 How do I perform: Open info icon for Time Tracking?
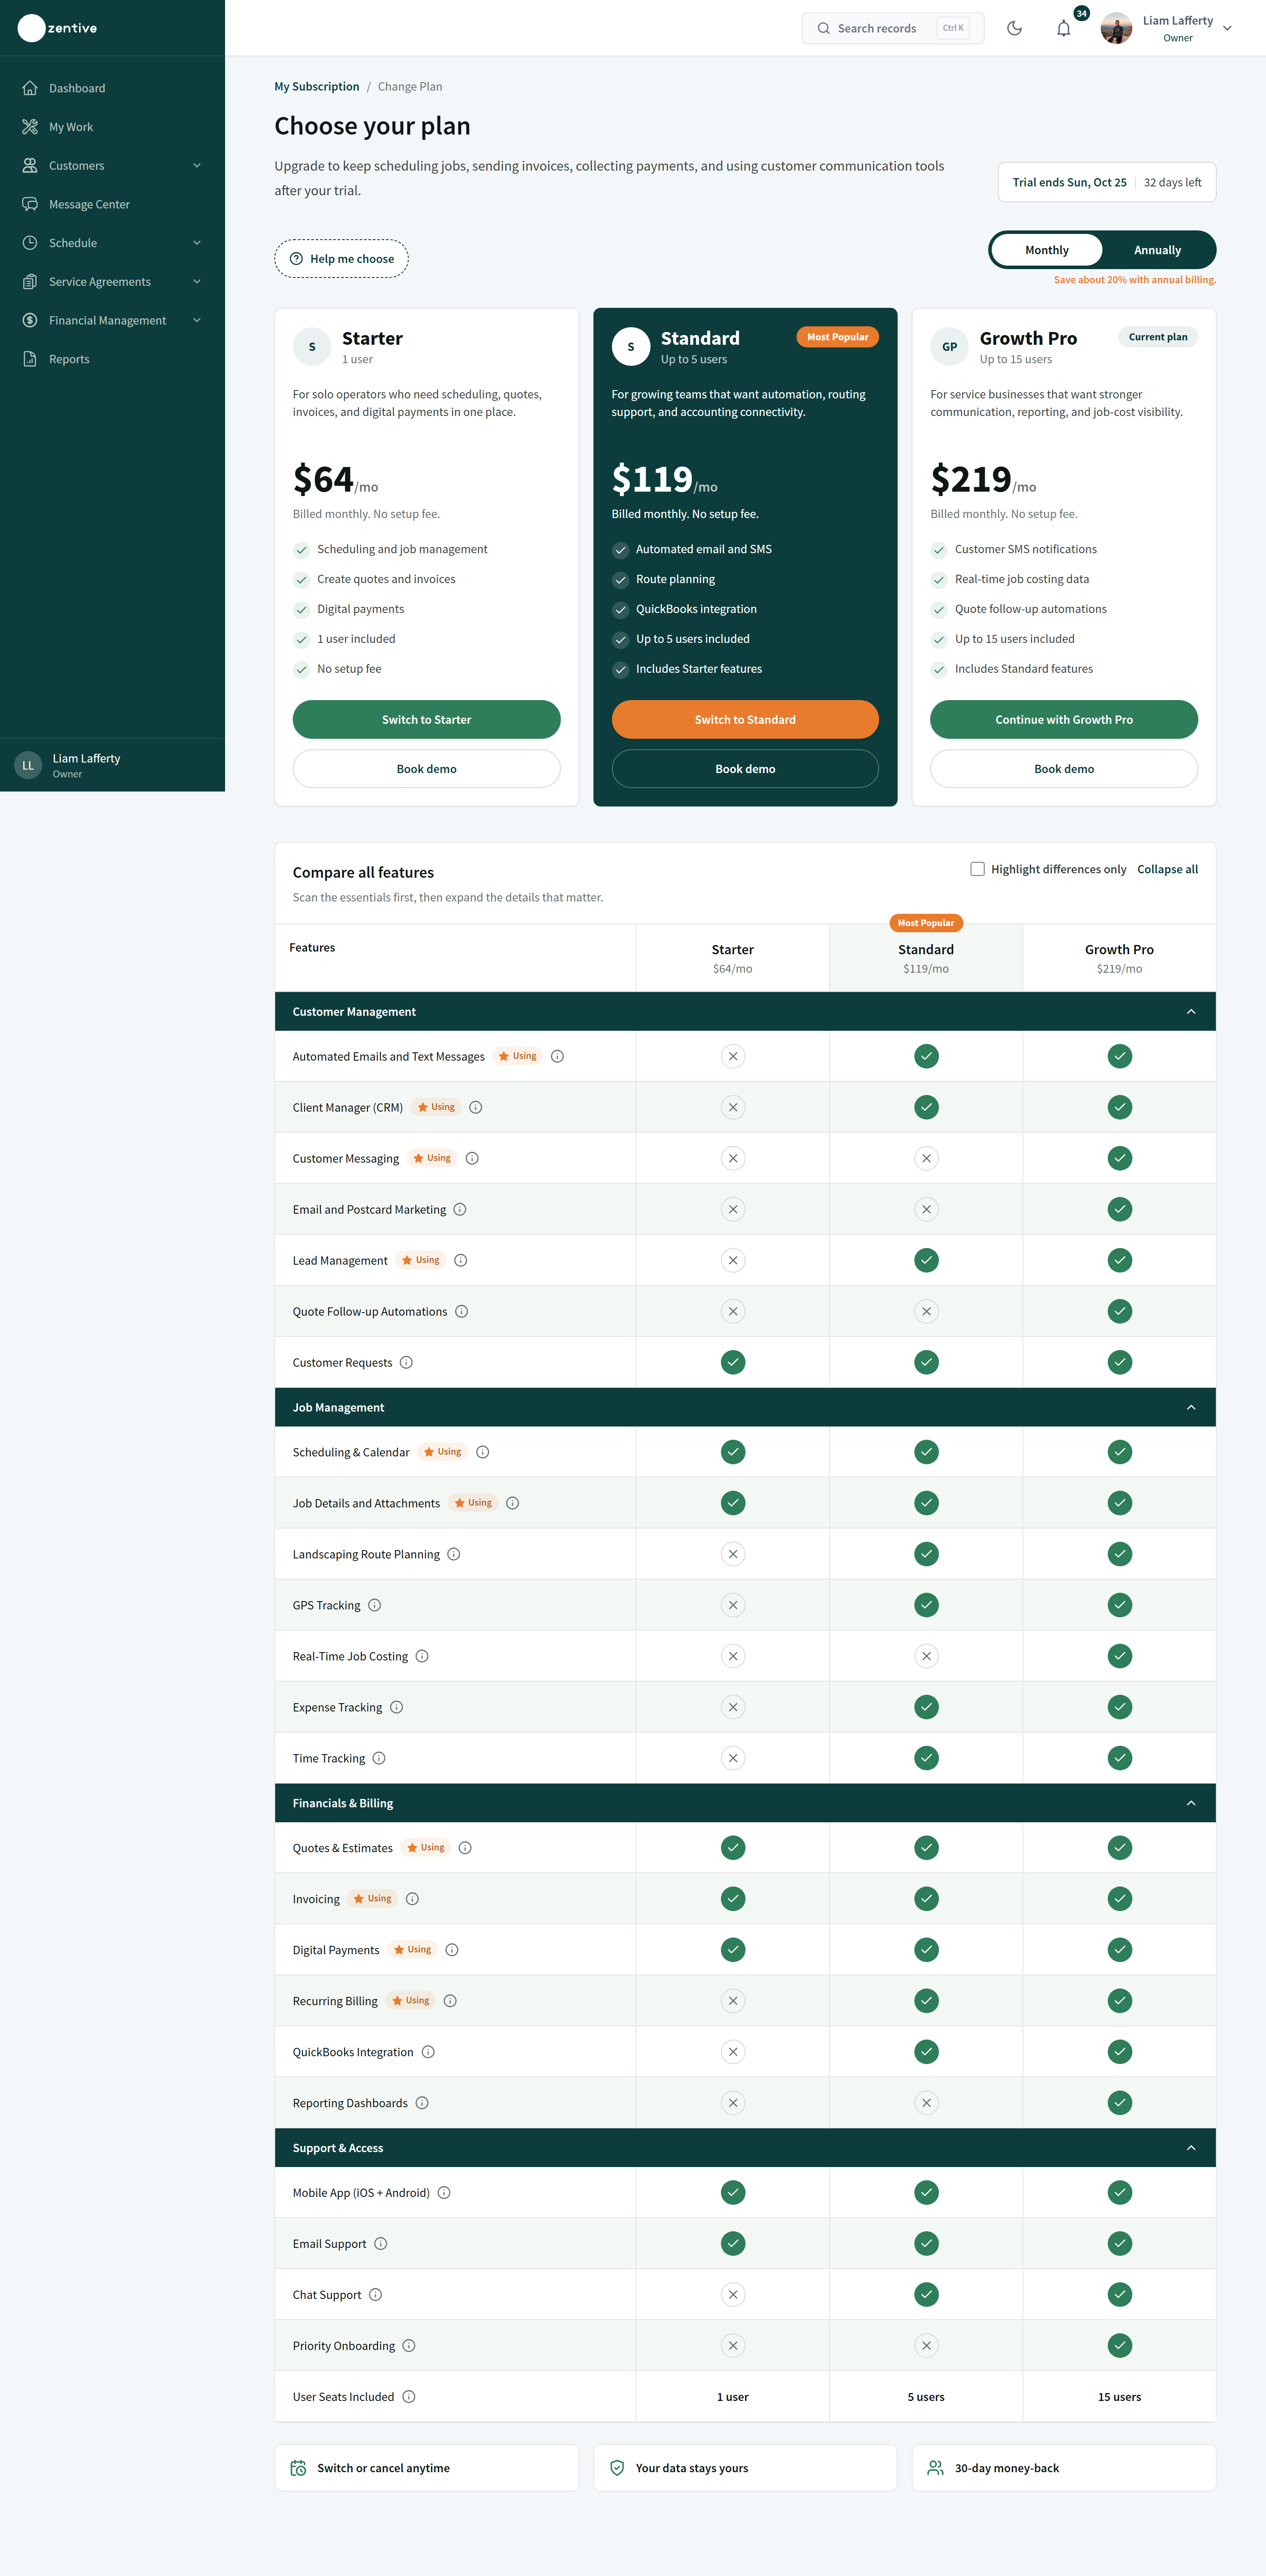pos(379,1758)
